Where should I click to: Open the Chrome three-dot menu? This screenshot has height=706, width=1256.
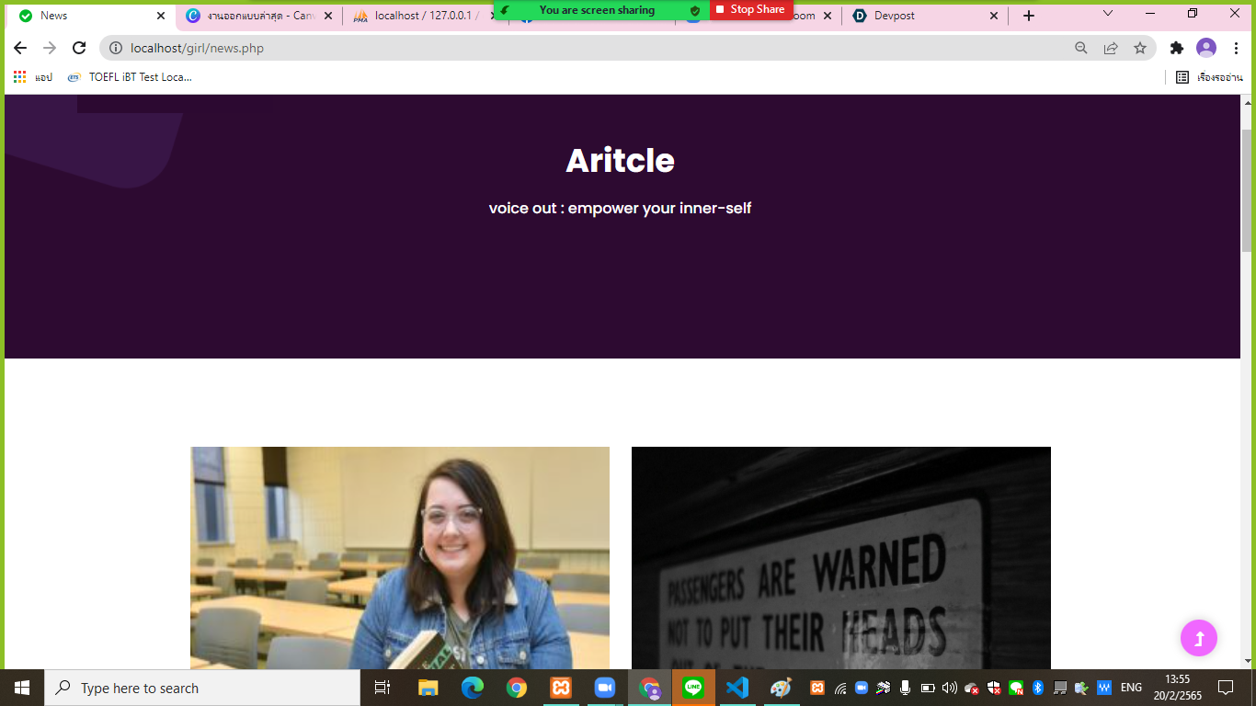tap(1237, 48)
